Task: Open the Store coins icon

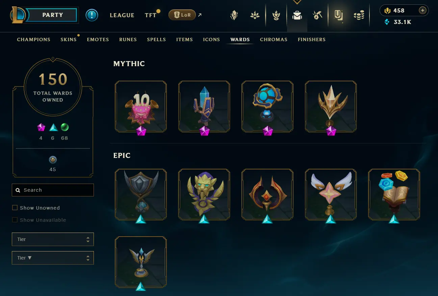Action: coord(359,16)
